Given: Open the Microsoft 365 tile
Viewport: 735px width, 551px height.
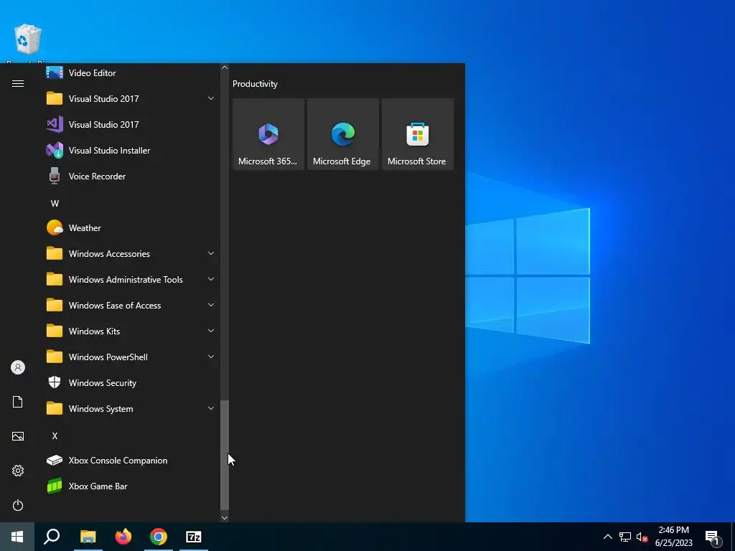Looking at the screenshot, I should tap(268, 134).
